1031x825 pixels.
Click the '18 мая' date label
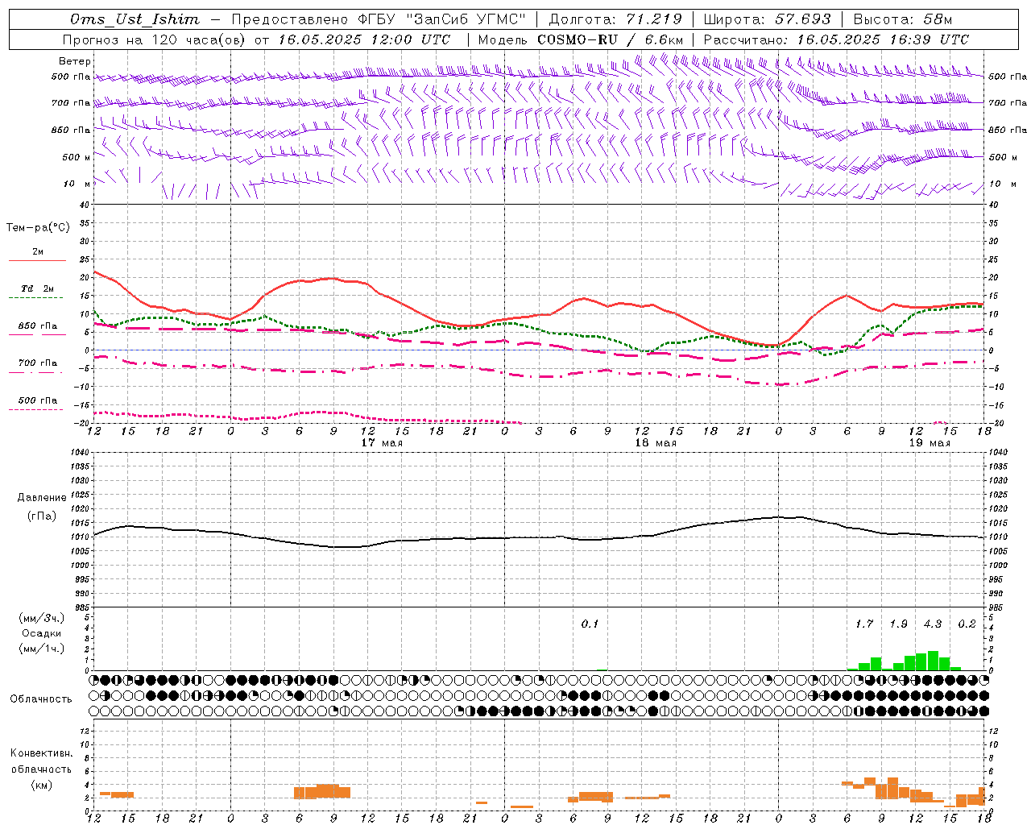[656, 443]
